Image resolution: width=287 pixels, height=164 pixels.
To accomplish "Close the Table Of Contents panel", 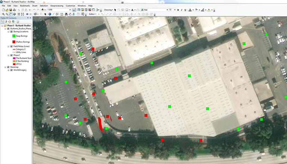I will click(x=31, y=18).
